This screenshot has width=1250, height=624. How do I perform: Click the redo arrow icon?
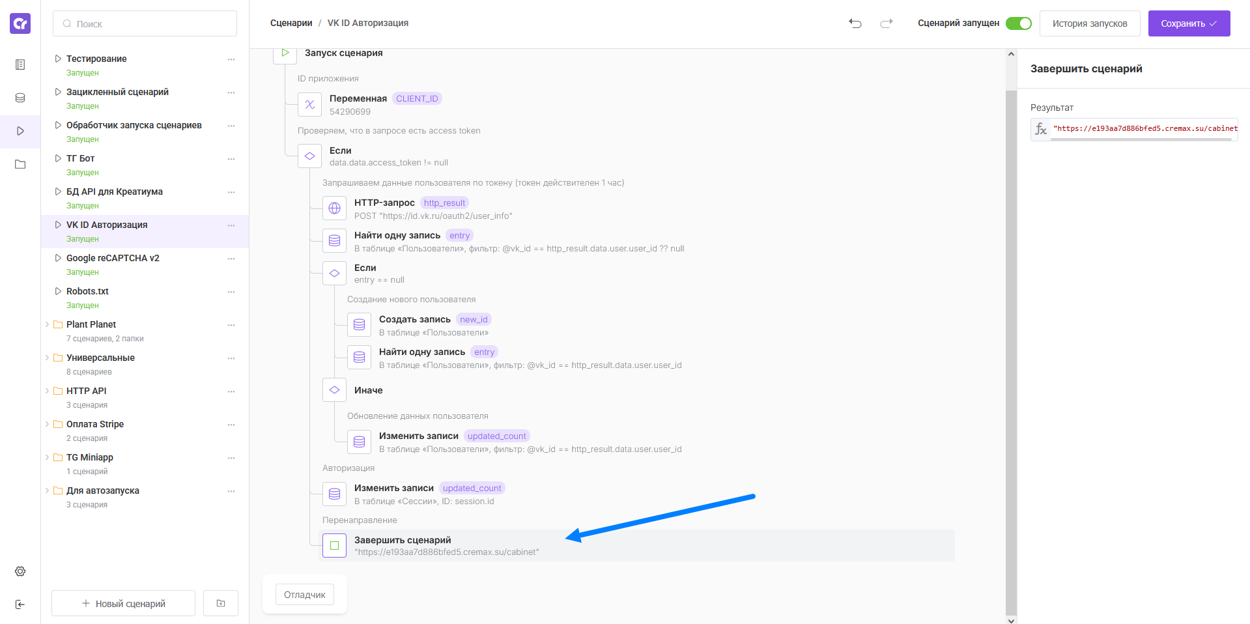pyautogui.click(x=887, y=23)
